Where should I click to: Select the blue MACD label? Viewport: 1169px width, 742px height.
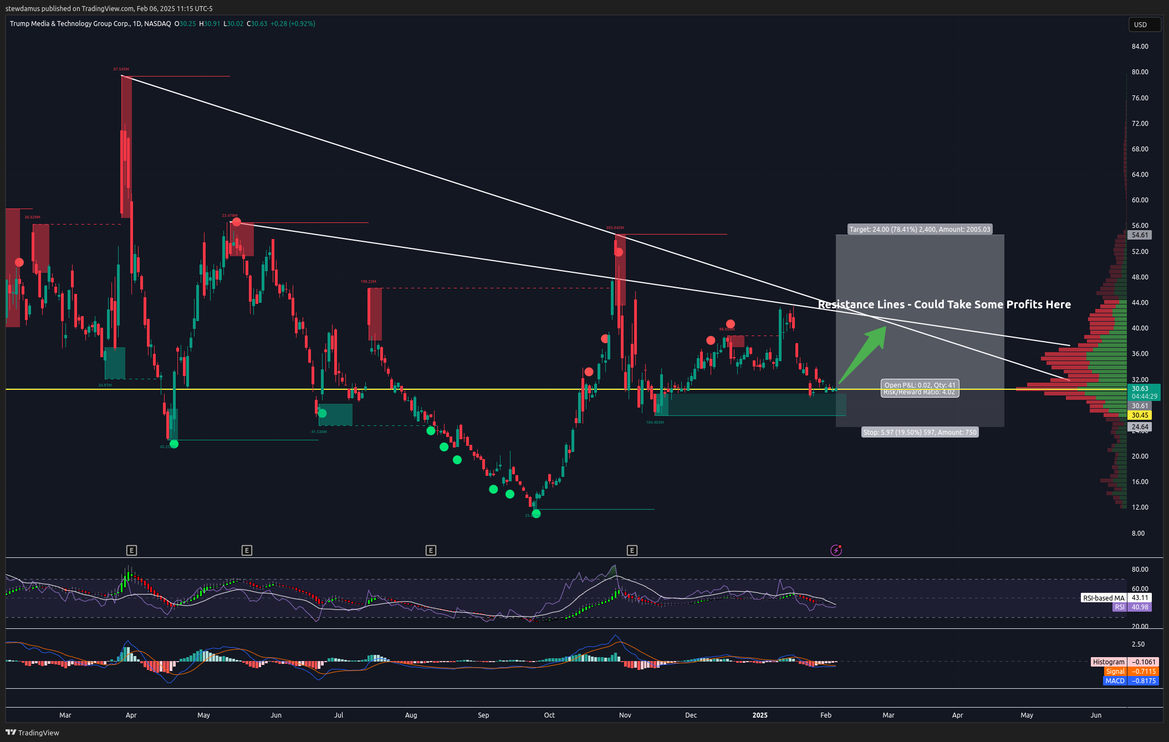(x=1115, y=680)
